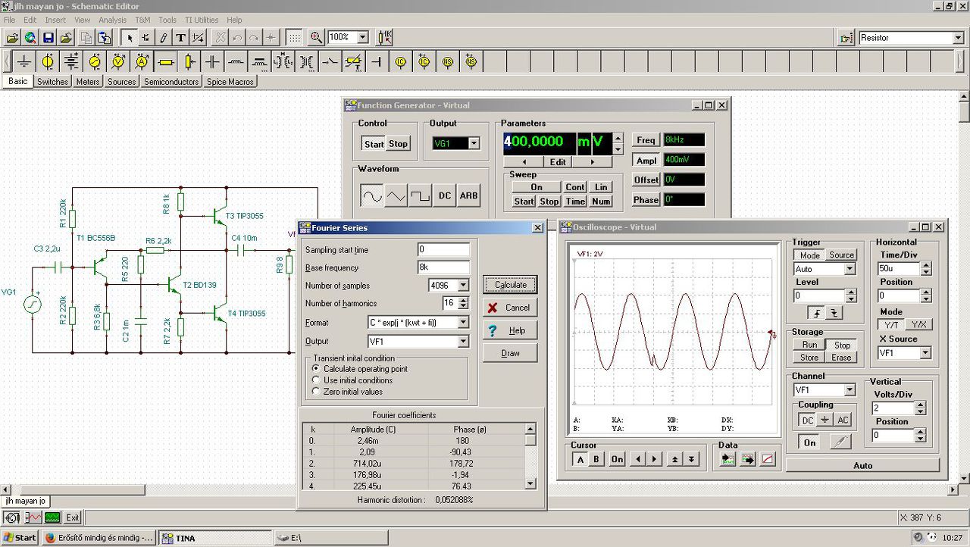Pick the Capacitor component icon
This screenshot has width=970, height=547.
point(213,61)
